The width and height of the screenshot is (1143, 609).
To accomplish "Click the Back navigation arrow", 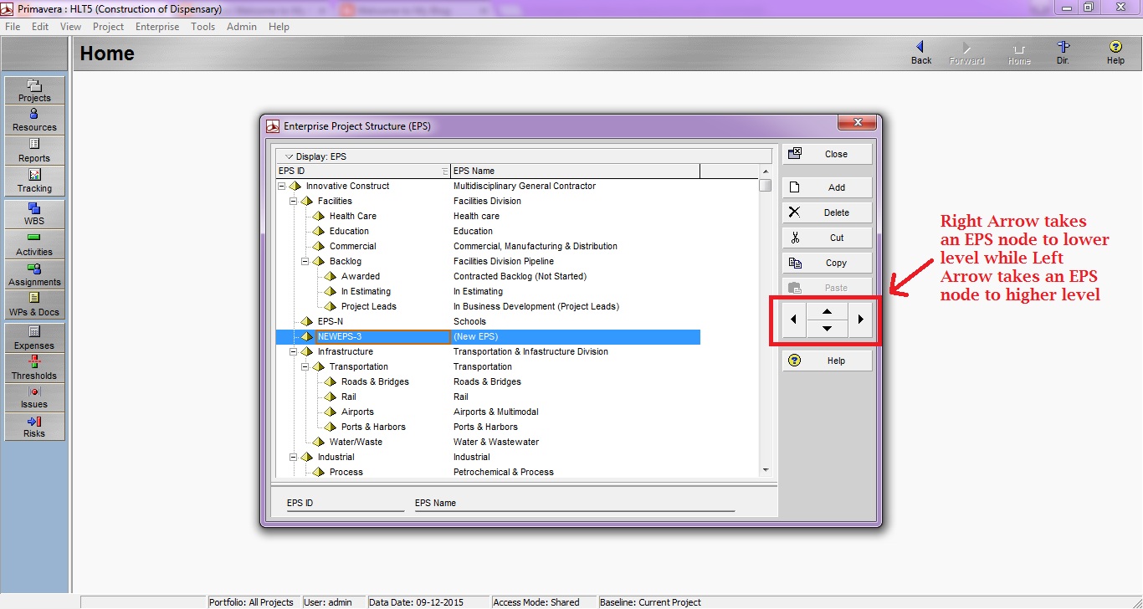I will [920, 52].
